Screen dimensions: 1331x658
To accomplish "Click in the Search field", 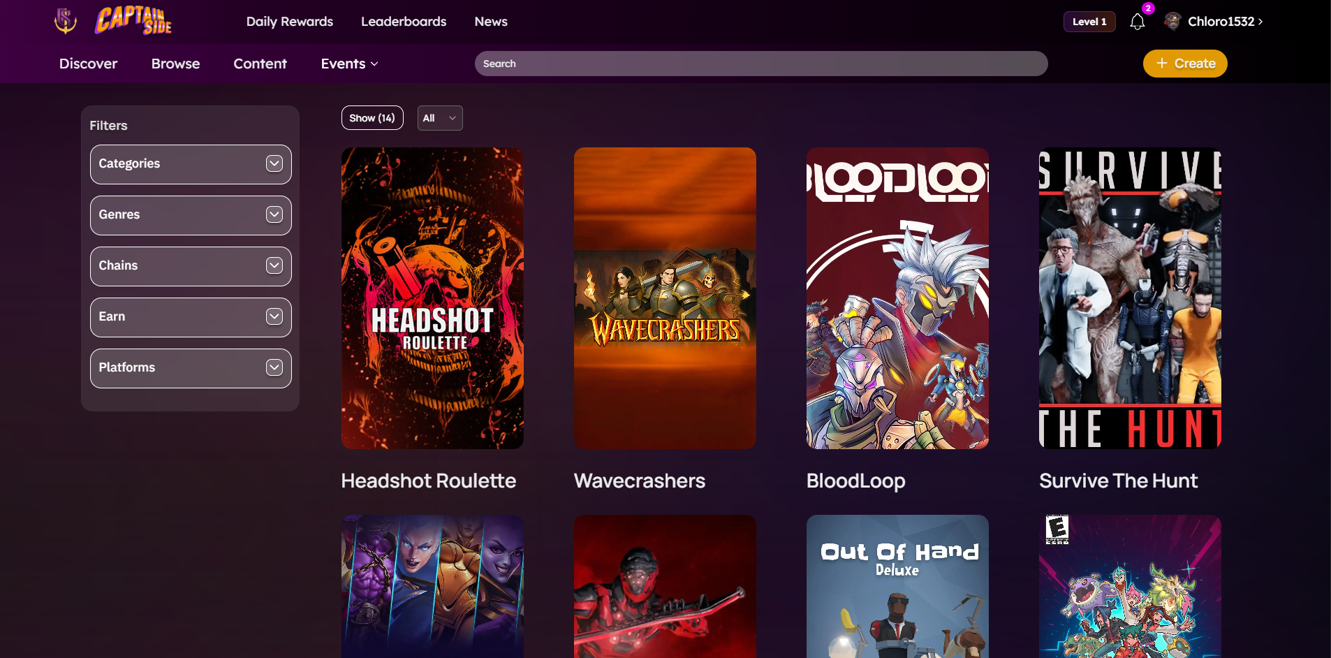I will (761, 64).
